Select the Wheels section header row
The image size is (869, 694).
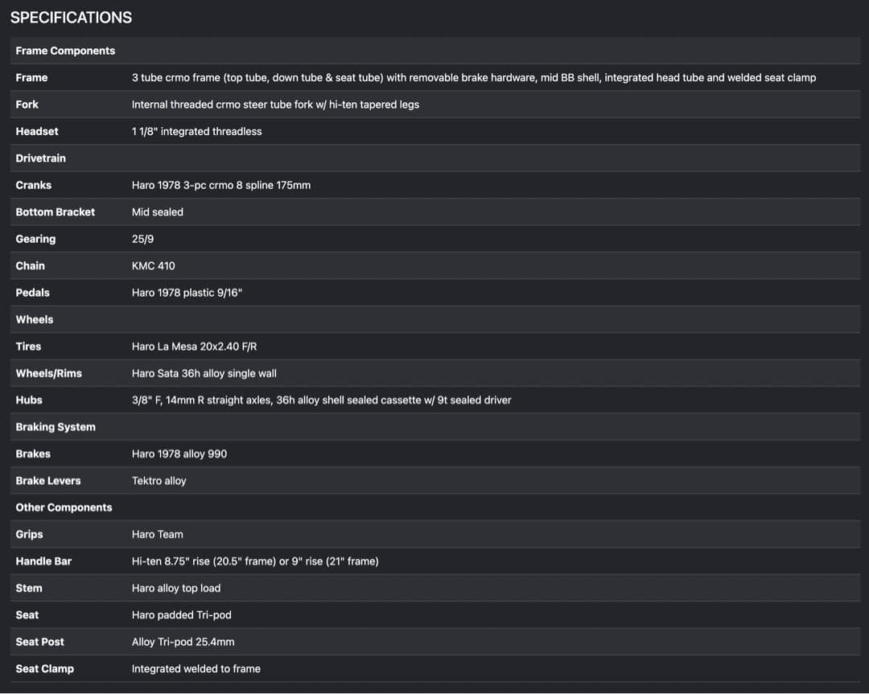435,319
